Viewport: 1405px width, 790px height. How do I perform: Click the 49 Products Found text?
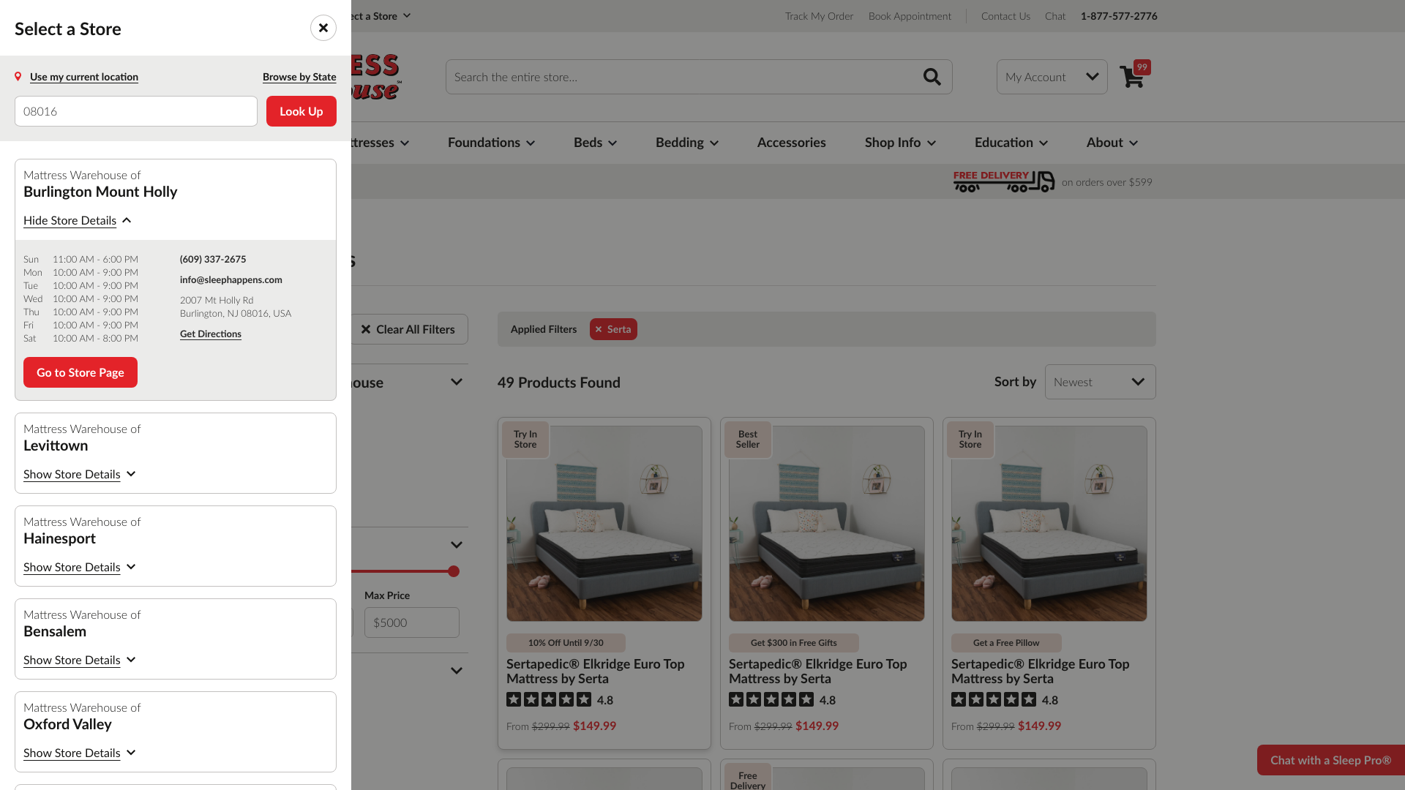[x=559, y=383]
